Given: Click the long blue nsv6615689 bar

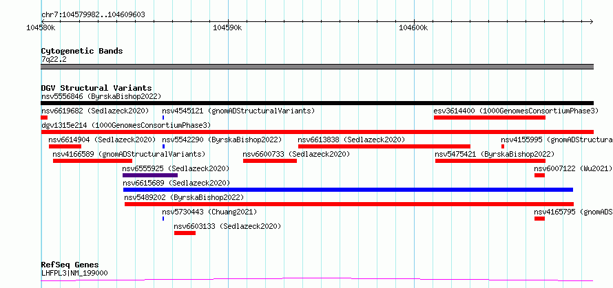Looking at the screenshot, I should 348,190.
